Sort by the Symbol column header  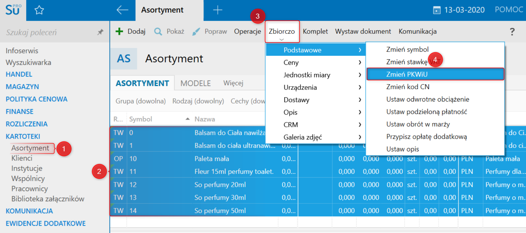141,119
